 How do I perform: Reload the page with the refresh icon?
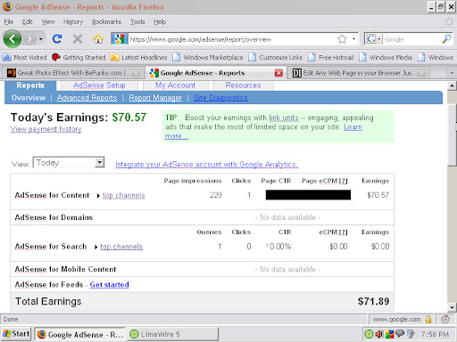point(57,39)
